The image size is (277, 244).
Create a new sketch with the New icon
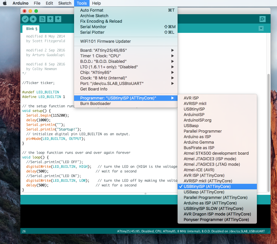click(42, 19)
